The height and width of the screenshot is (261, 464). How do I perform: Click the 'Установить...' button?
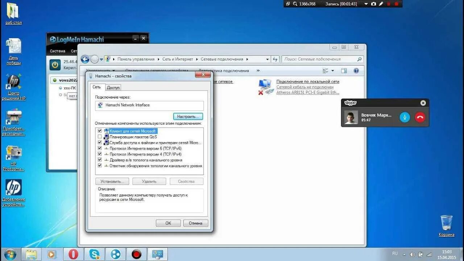click(112, 181)
